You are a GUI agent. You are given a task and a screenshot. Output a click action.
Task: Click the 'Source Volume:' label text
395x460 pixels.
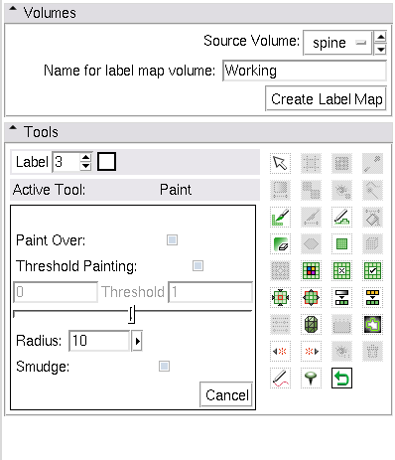[x=251, y=41]
